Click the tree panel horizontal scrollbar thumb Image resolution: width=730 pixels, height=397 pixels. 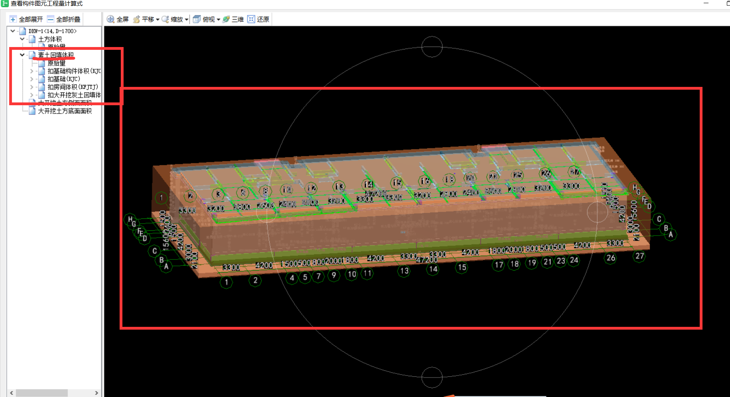click(x=42, y=393)
